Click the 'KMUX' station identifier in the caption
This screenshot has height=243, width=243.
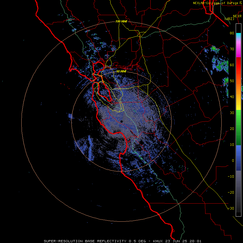pos(158,241)
